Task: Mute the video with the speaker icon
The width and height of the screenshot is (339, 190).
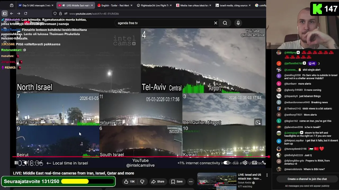Action: [x=25, y=163]
